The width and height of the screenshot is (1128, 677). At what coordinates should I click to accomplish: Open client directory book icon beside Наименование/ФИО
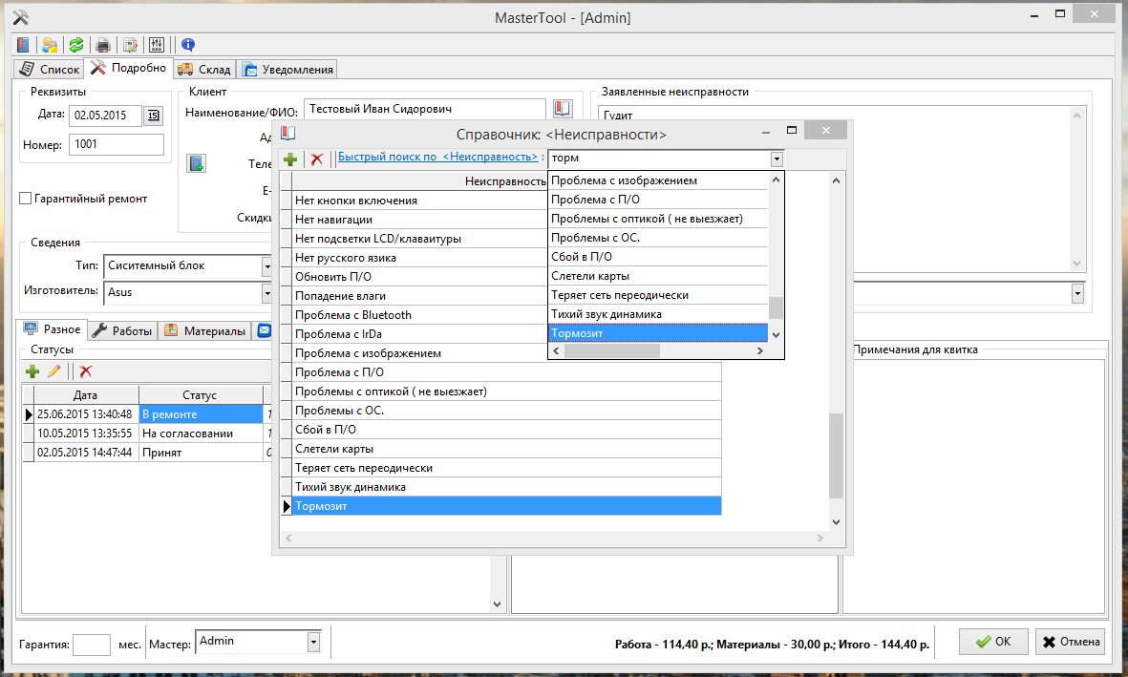[563, 109]
